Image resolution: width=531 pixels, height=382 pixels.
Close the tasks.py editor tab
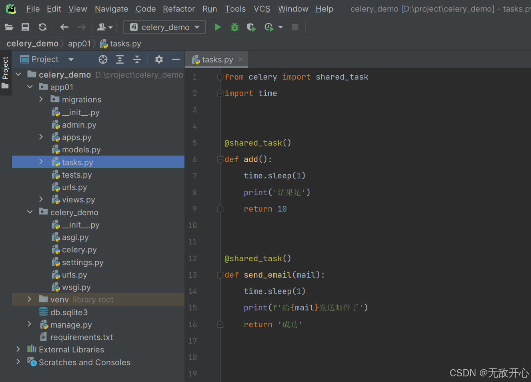pyautogui.click(x=240, y=60)
